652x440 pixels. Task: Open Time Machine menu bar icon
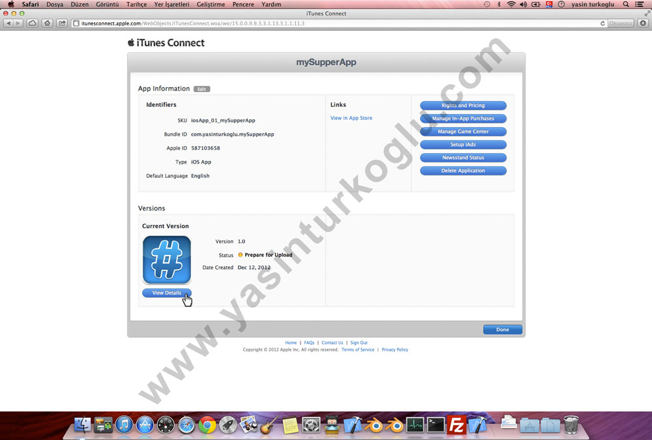click(487, 4)
